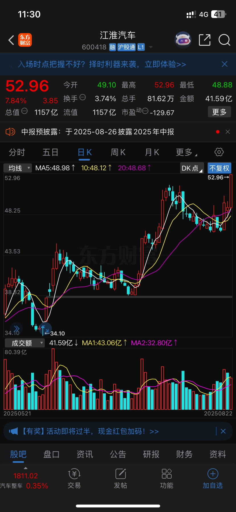Open chart settings gear icon
236x512 pixels.
219,152
